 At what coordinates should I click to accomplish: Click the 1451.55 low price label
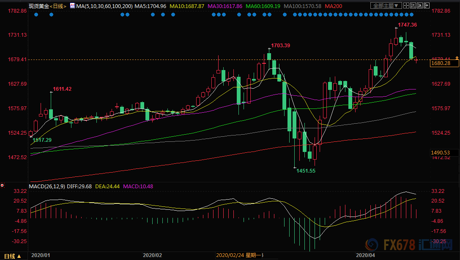pos(305,171)
